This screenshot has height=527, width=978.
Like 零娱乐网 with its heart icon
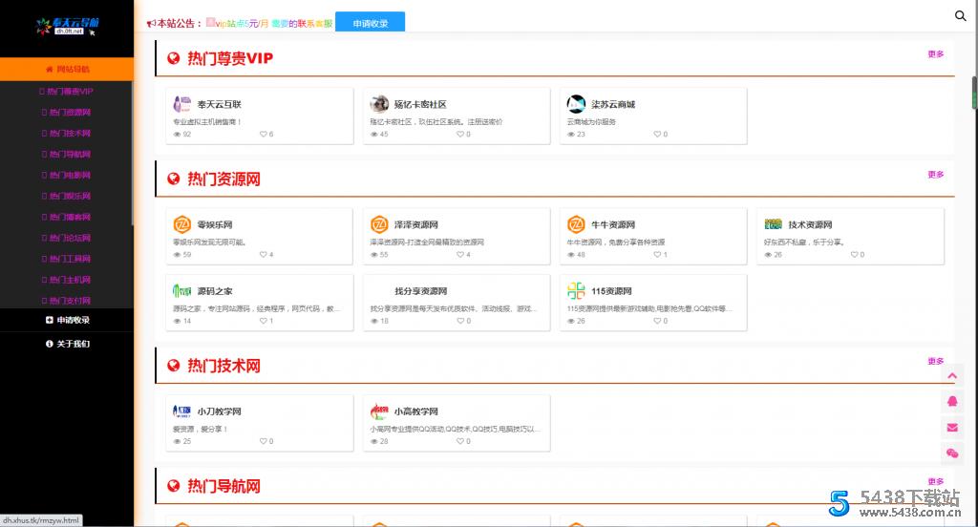[x=264, y=255]
